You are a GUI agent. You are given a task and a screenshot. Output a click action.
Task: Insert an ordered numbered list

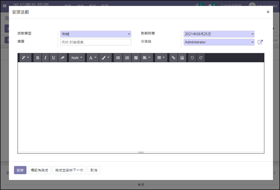coord(127,58)
